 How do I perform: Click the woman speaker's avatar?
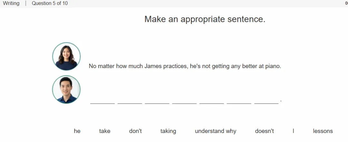(66, 56)
